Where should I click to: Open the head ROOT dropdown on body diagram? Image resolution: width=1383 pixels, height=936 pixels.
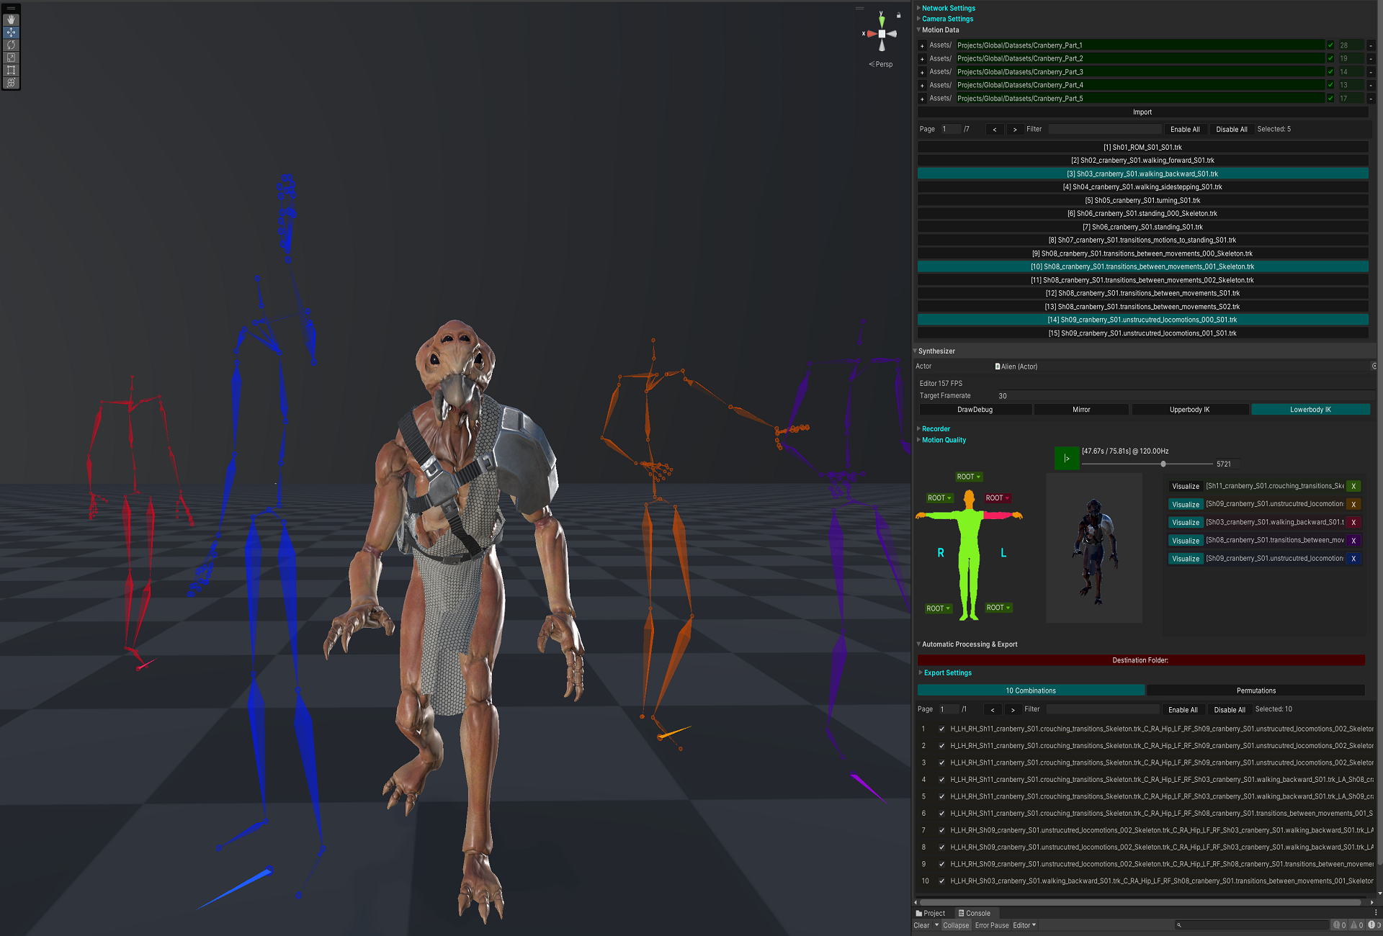(x=968, y=477)
